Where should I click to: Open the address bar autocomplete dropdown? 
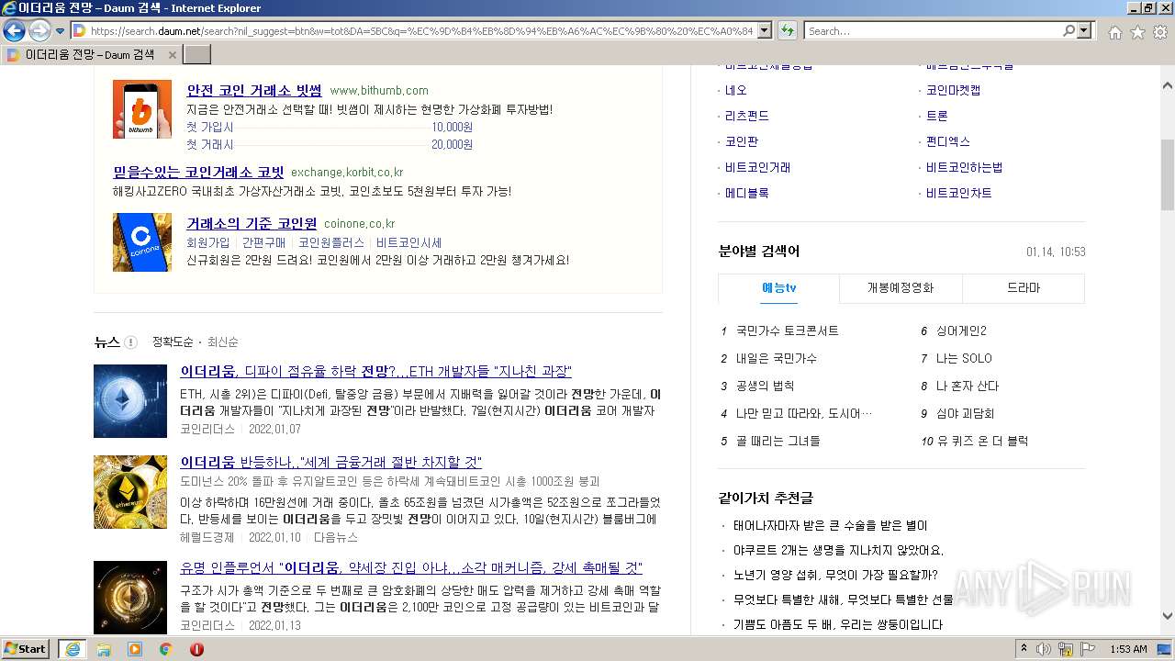pyautogui.click(x=763, y=30)
